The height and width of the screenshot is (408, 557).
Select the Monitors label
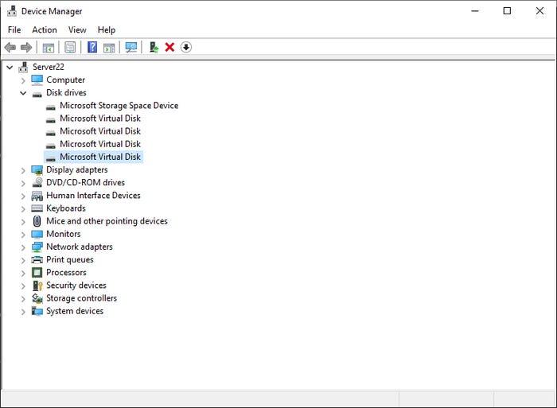(64, 234)
